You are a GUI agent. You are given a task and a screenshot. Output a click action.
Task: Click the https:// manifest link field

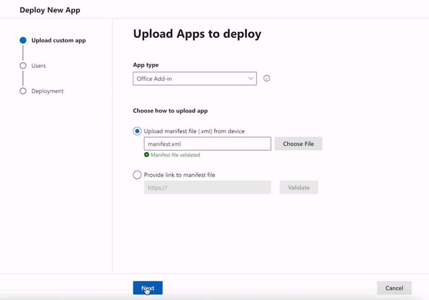[207, 187]
